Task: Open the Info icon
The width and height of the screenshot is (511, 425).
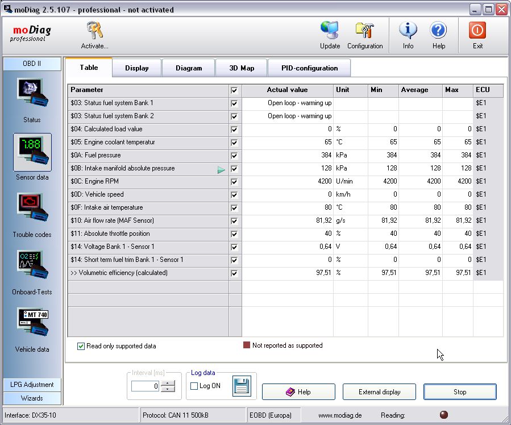Action: tap(408, 31)
